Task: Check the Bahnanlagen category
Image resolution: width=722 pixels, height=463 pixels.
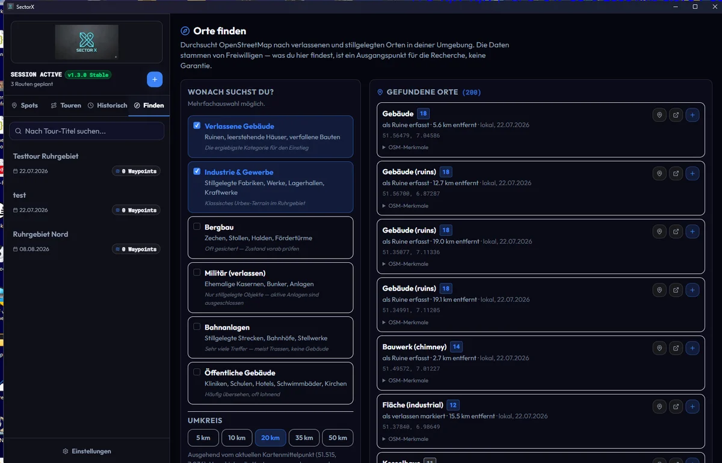Action: pos(197,327)
